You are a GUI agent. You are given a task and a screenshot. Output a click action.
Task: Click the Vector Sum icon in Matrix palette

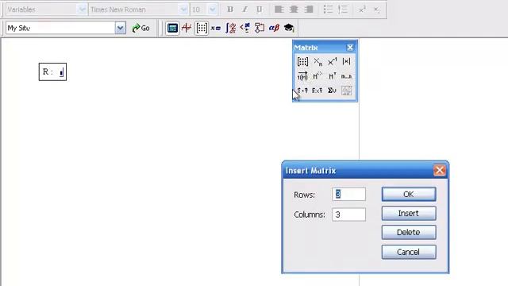coord(332,91)
